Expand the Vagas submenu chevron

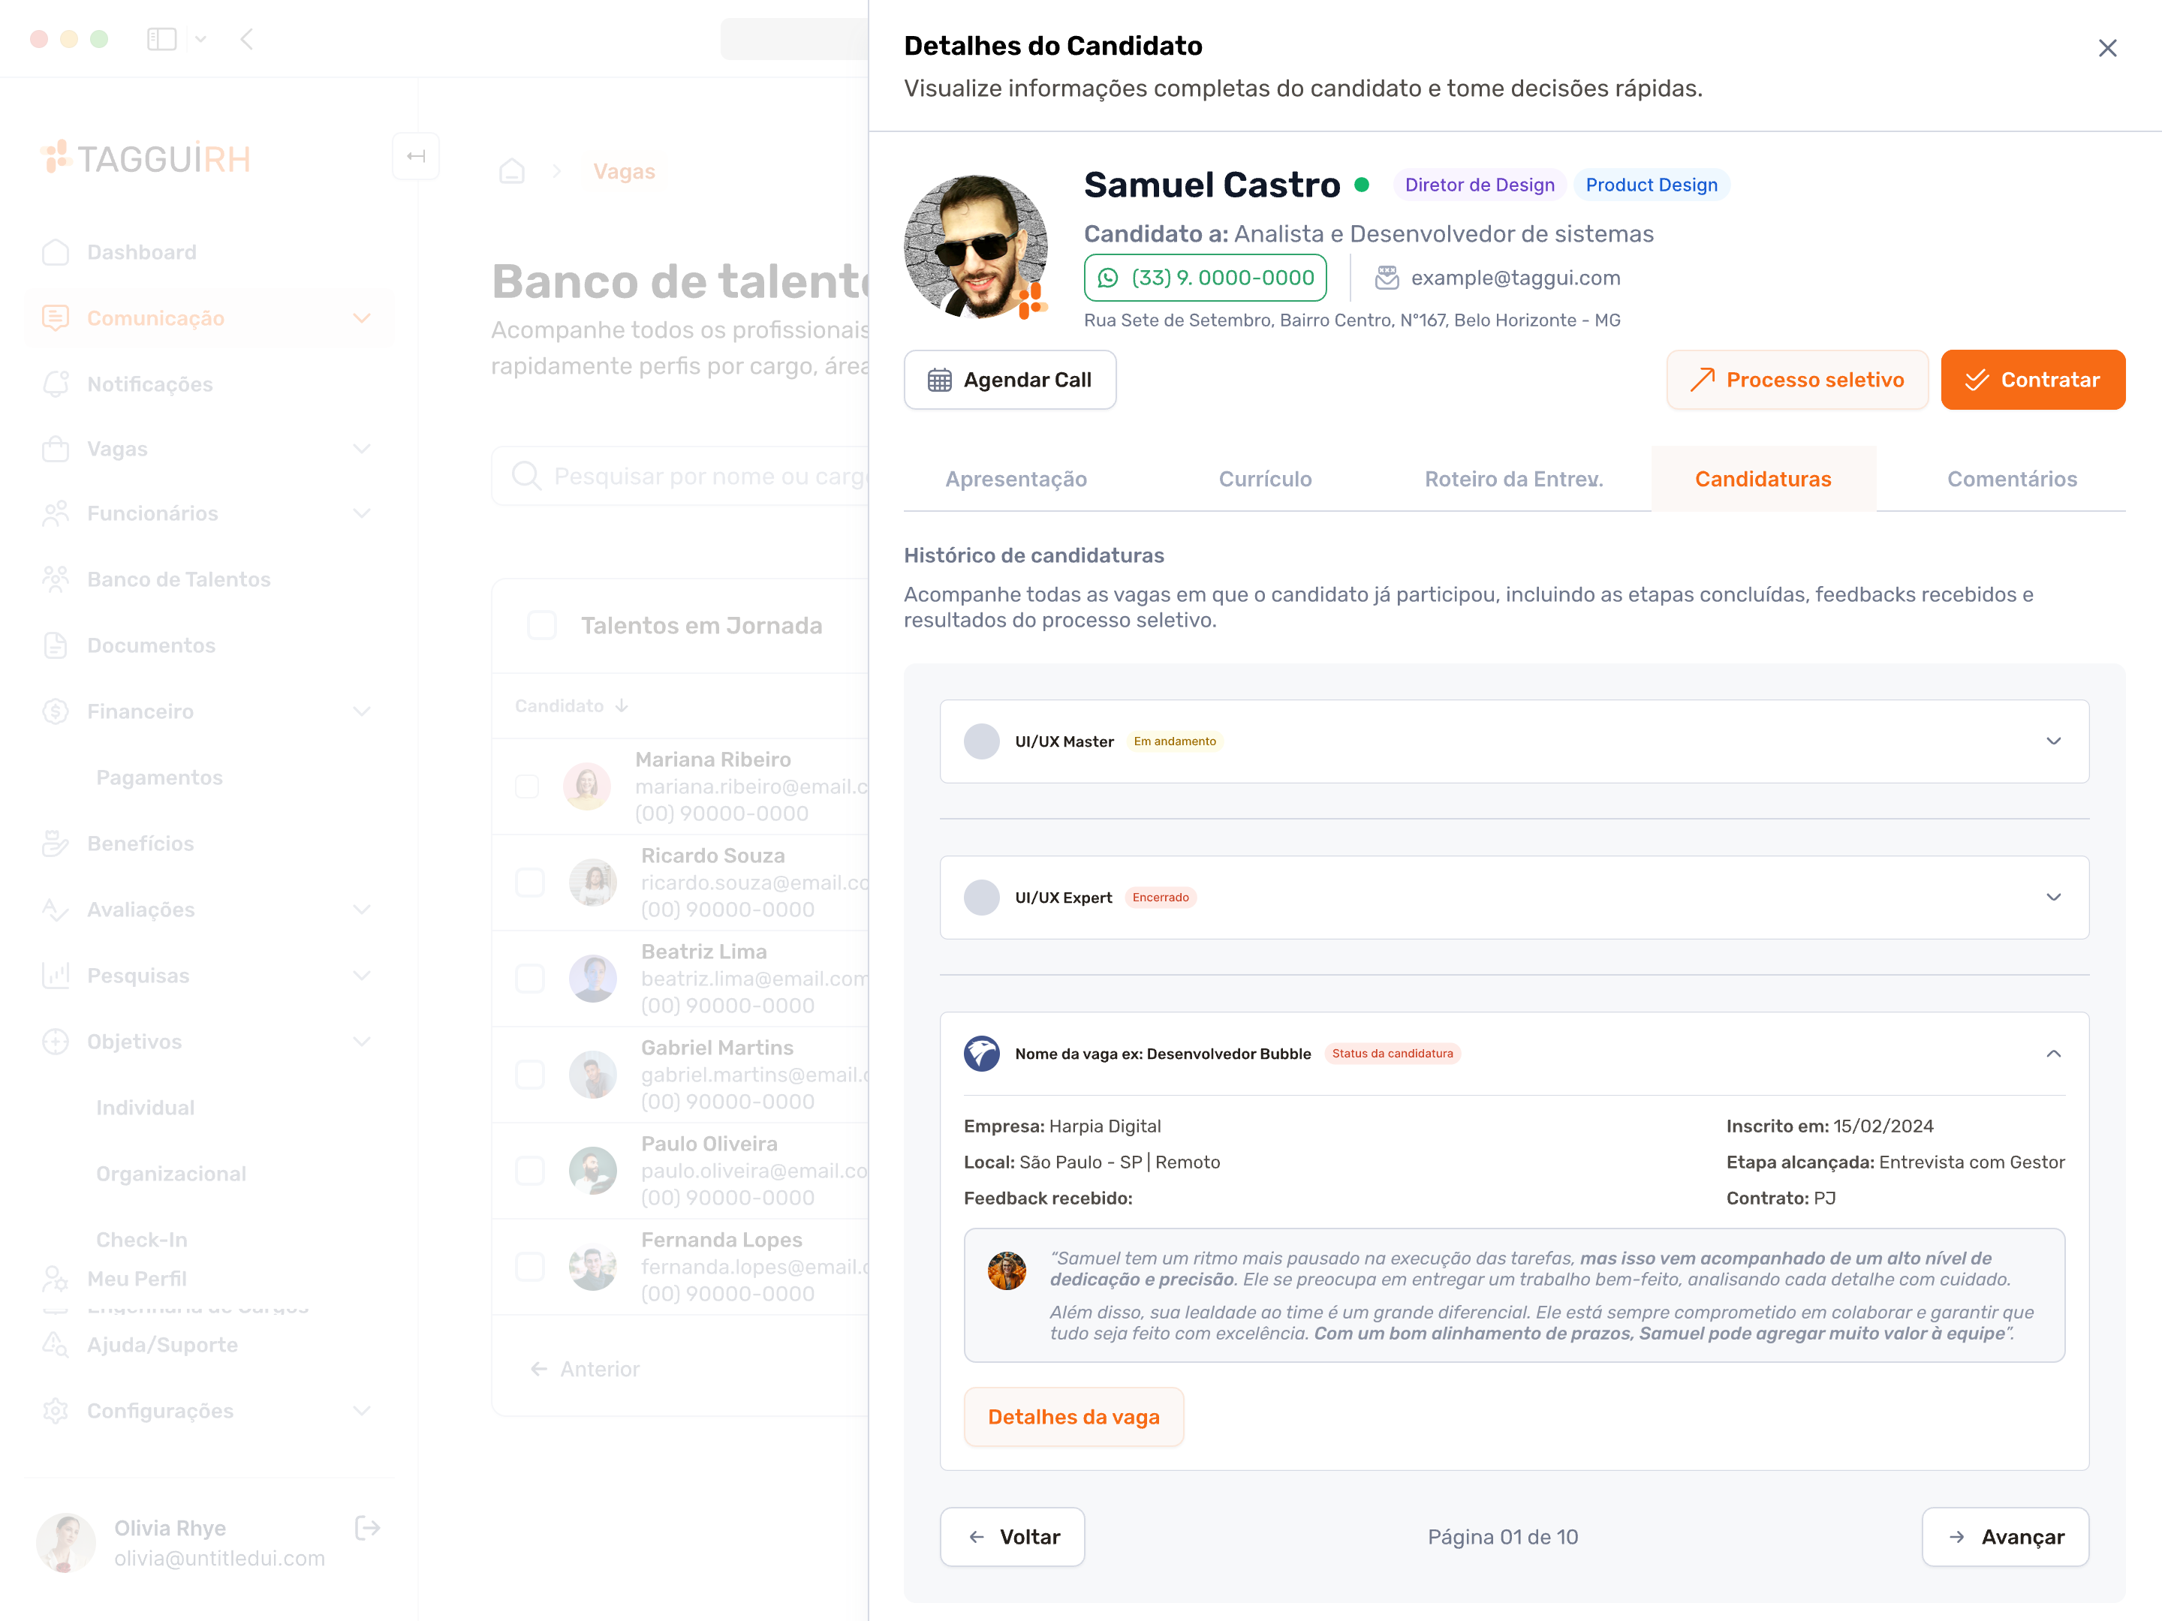pyautogui.click(x=362, y=450)
